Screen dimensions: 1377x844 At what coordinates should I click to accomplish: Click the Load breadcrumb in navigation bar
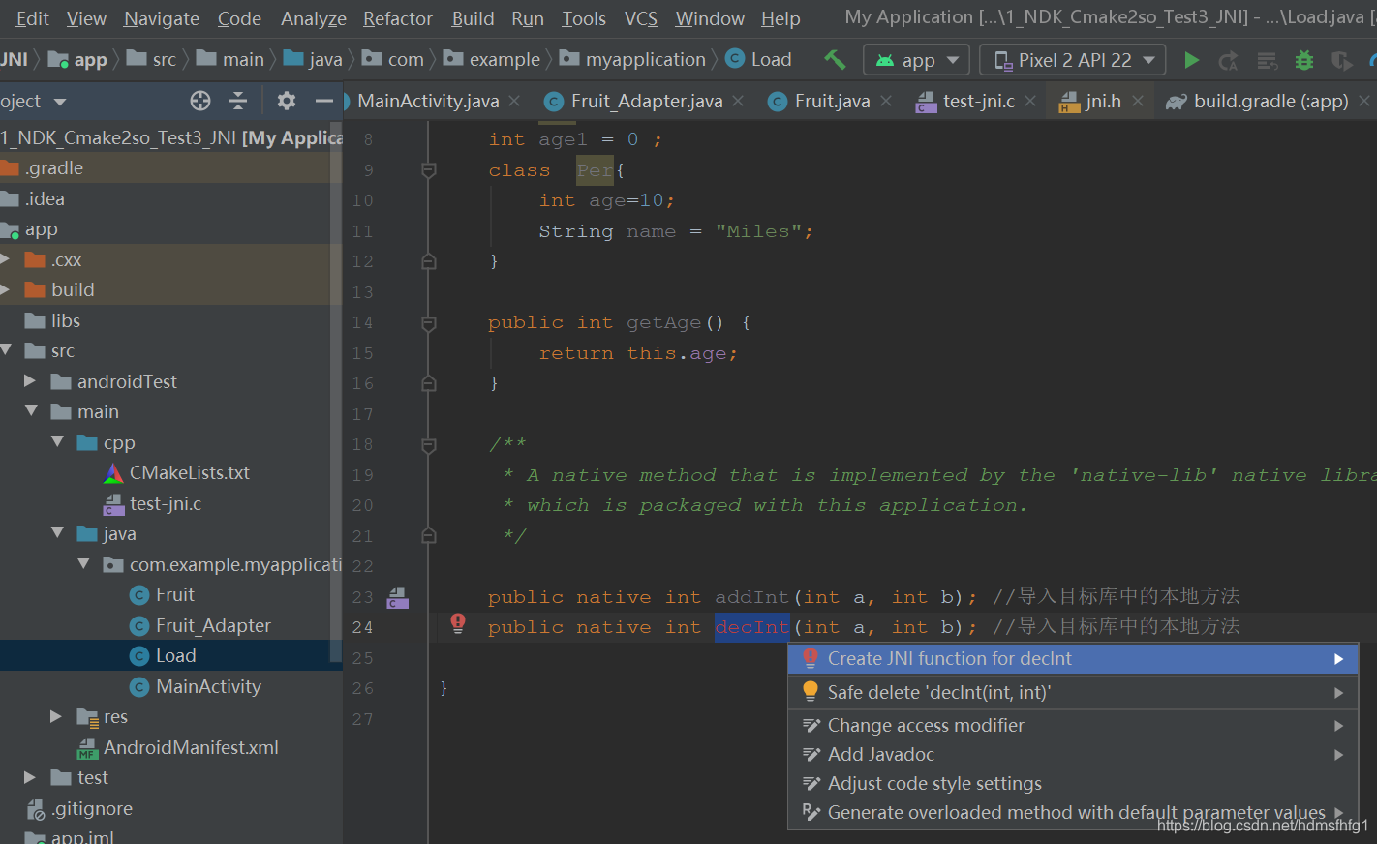(x=759, y=59)
